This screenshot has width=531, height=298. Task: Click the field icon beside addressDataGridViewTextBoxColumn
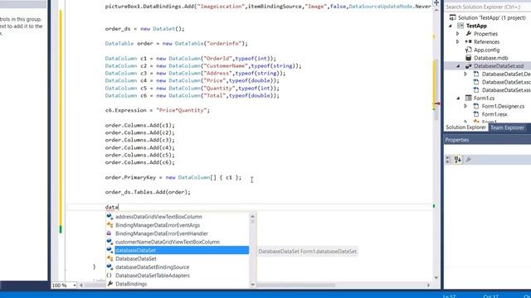(110, 216)
